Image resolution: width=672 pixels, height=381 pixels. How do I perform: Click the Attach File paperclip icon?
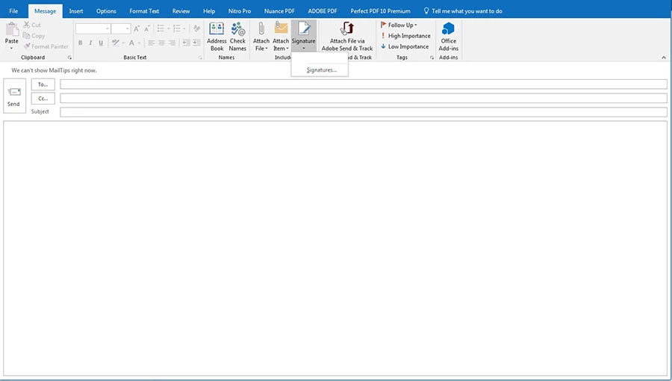coord(261,30)
